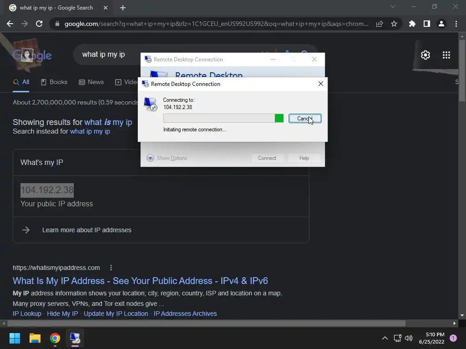Open clock and date panel

coord(431,338)
